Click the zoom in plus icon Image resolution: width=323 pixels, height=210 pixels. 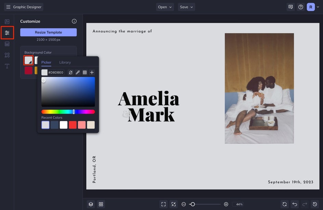point(226,204)
